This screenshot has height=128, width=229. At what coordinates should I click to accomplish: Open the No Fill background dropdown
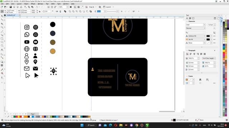[x=204, y=39]
